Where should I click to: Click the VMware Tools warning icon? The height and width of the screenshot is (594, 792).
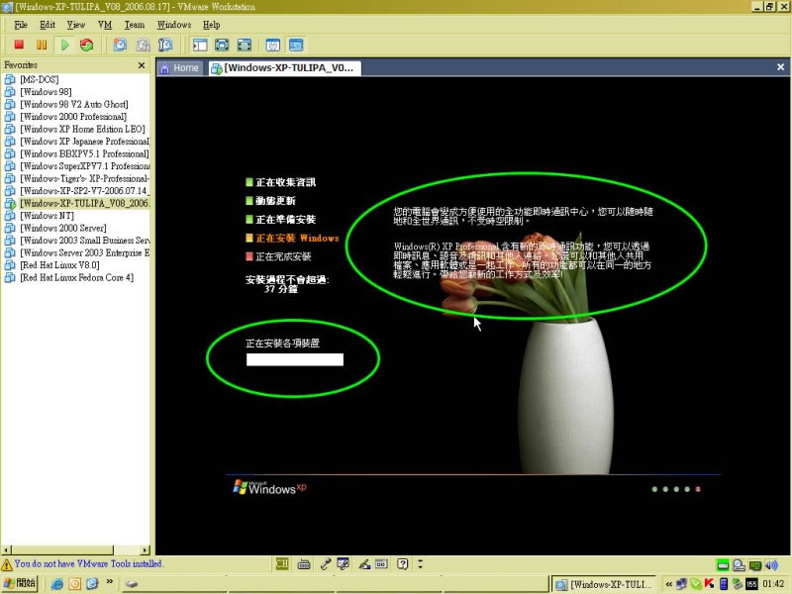click(x=7, y=564)
